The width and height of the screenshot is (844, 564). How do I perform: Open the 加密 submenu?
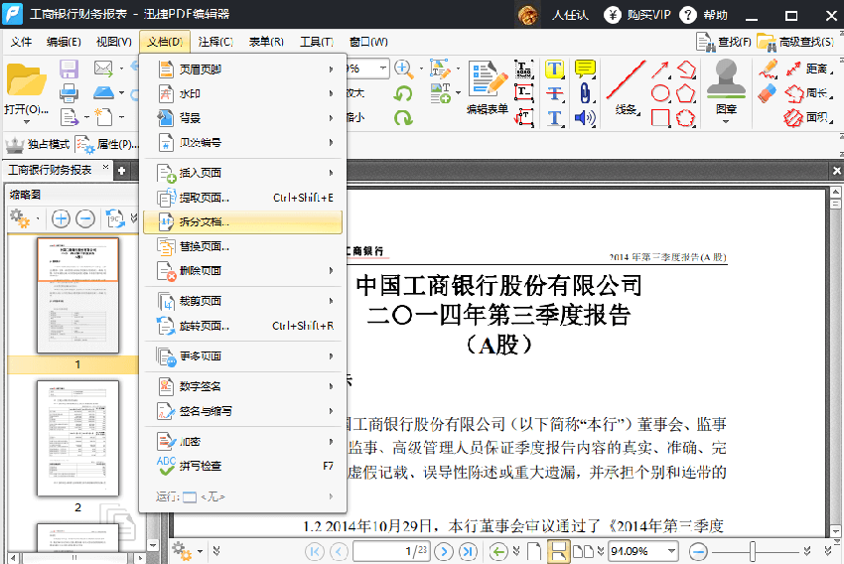[242, 441]
